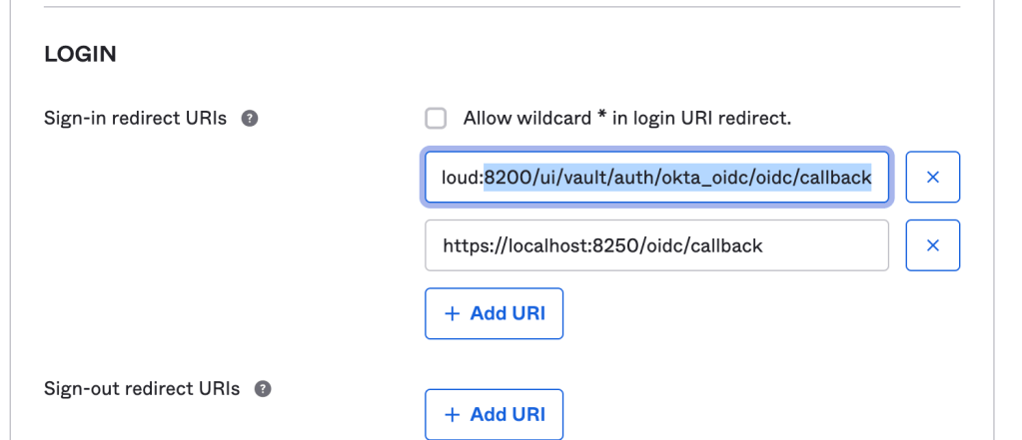Click the LOGIN section heading
Viewport: 1022px width, 440px height.
(x=80, y=54)
